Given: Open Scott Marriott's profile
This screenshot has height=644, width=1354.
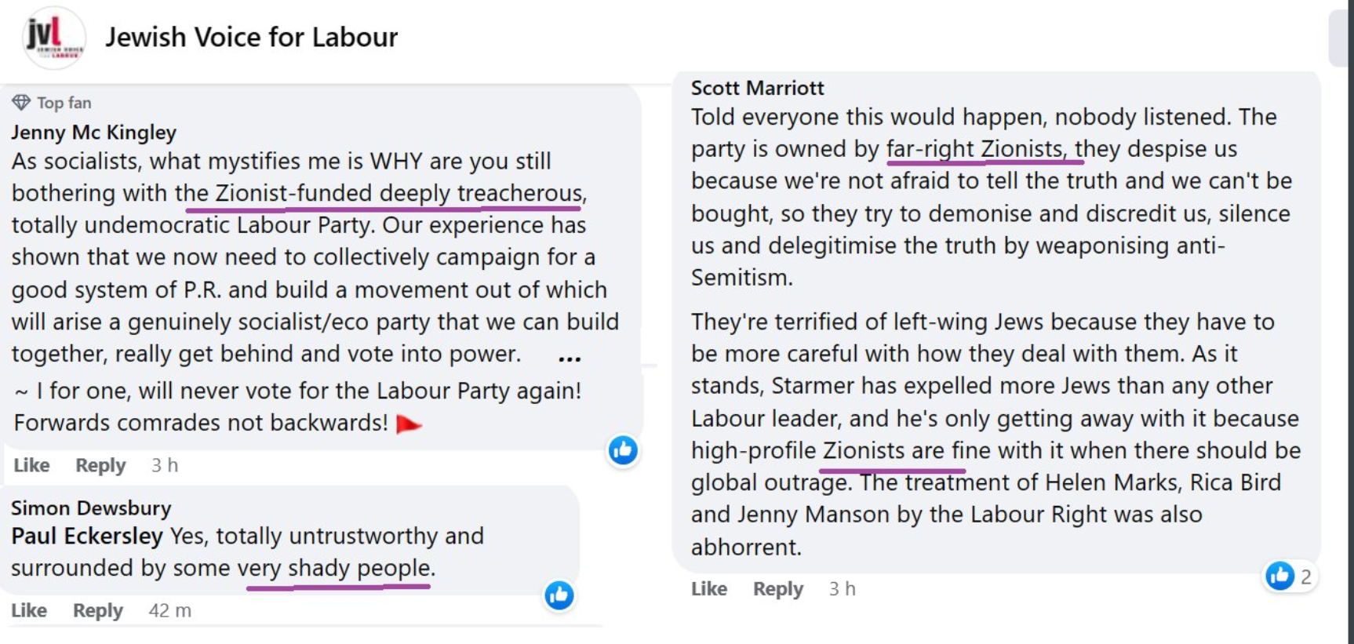Looking at the screenshot, I should pyautogui.click(x=757, y=88).
